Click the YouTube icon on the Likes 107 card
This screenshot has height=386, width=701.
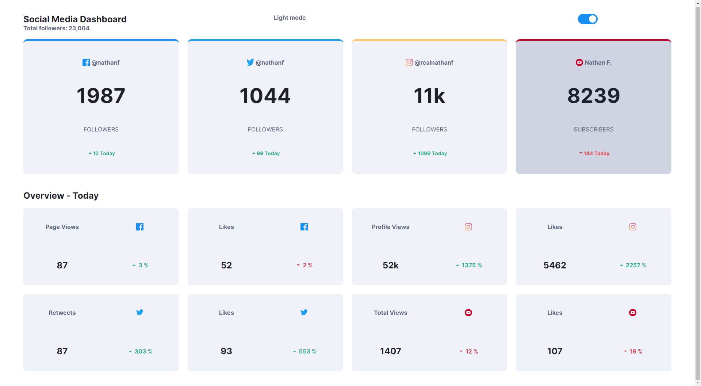pos(633,313)
